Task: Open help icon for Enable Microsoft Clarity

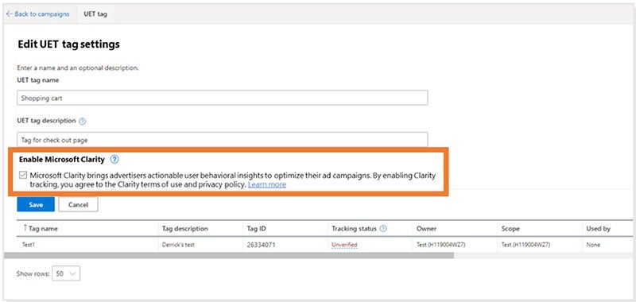Action: click(114, 159)
